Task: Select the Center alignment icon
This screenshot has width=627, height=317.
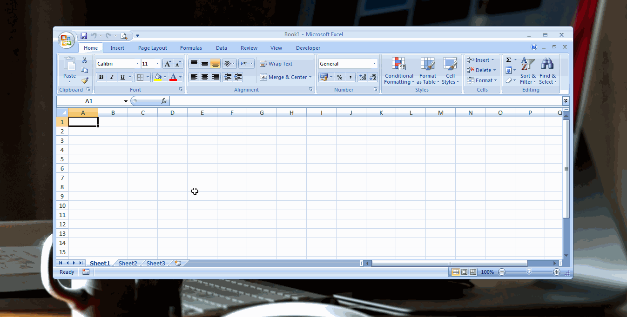Action: [204, 77]
